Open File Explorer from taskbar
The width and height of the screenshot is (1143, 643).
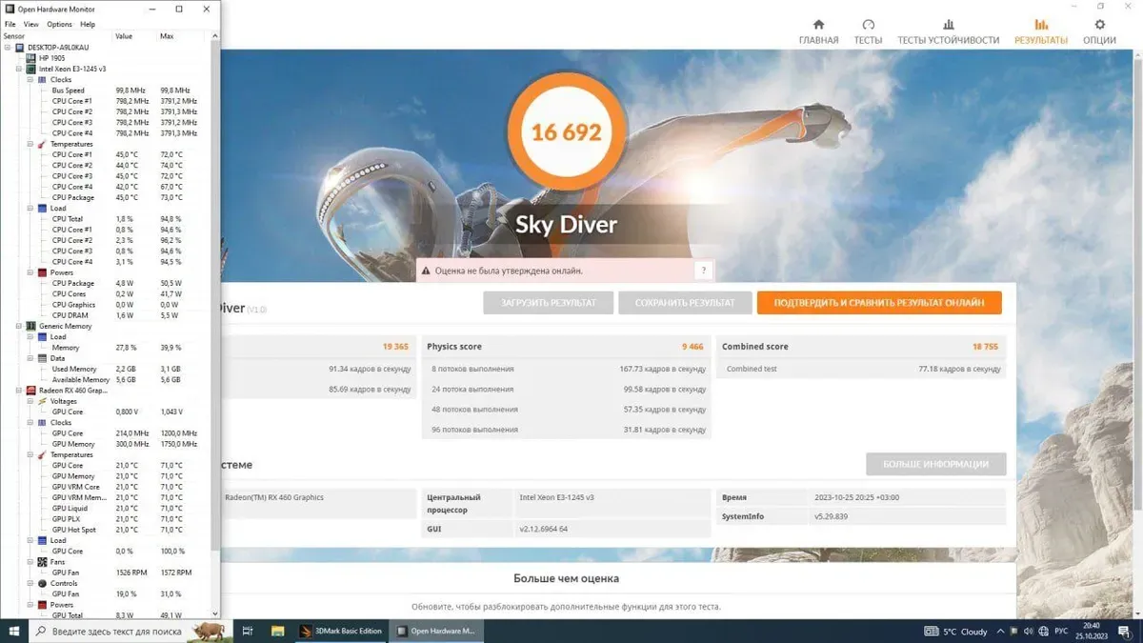tap(278, 631)
